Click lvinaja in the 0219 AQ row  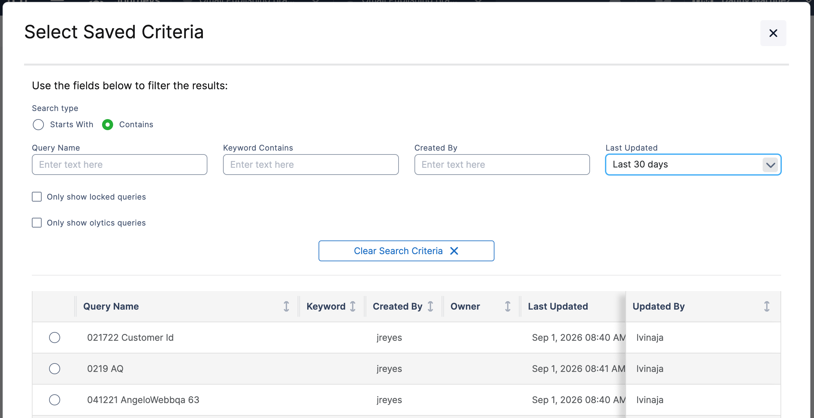(650, 369)
